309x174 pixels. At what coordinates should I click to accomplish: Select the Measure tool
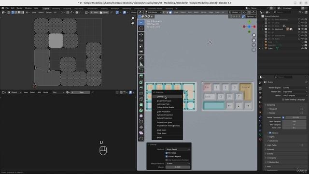(x=141, y=64)
